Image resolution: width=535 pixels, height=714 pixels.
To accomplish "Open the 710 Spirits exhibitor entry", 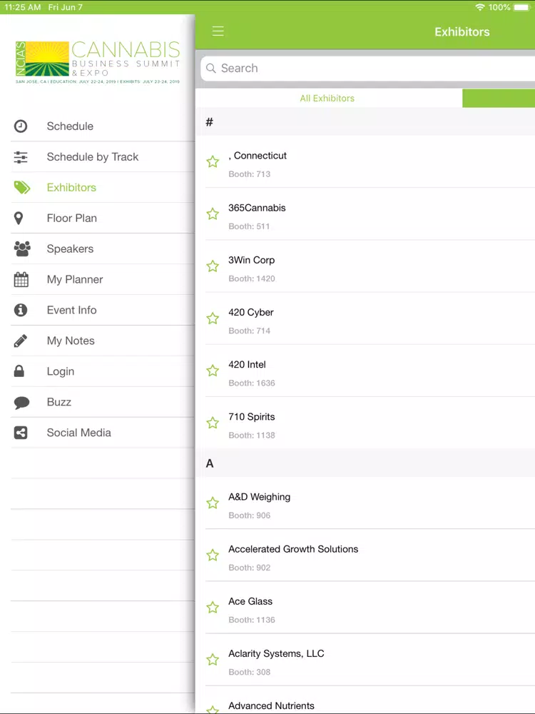I will [365, 423].
